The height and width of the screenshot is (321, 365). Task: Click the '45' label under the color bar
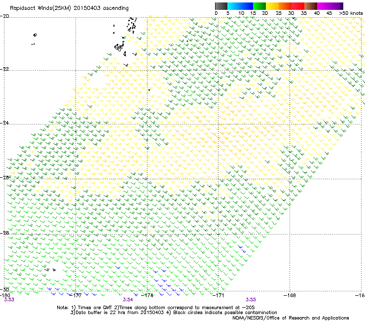[329, 13]
